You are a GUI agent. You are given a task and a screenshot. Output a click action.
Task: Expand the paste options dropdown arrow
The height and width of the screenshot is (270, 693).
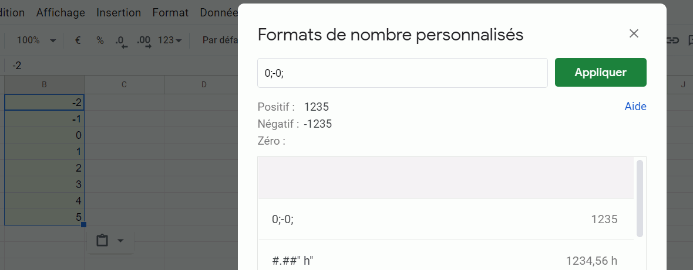(x=121, y=241)
